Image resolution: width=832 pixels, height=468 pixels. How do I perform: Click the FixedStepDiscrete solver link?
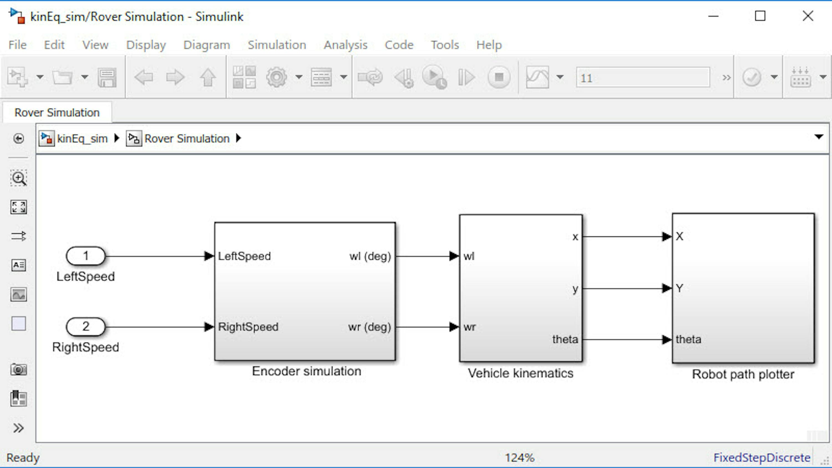(x=762, y=457)
